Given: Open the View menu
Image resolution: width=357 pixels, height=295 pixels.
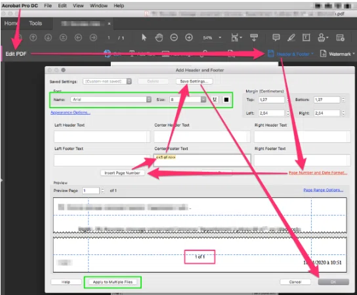Looking at the screenshot, I should (x=78, y=6).
